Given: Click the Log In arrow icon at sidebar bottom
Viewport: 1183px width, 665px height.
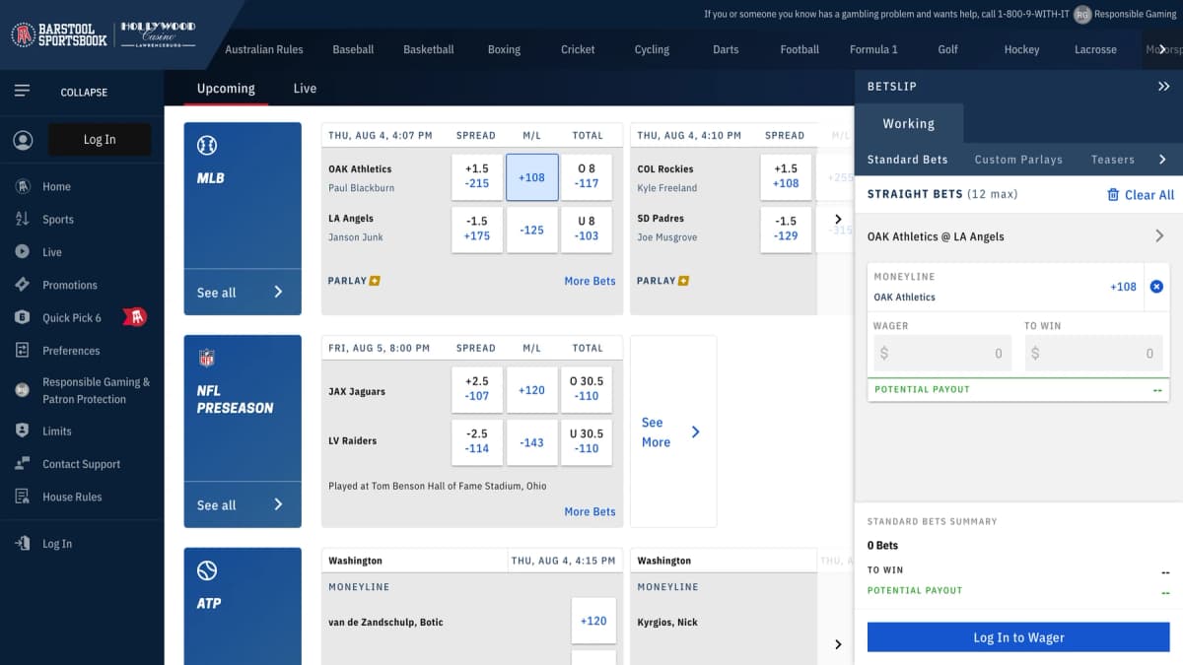Looking at the screenshot, I should [x=22, y=543].
